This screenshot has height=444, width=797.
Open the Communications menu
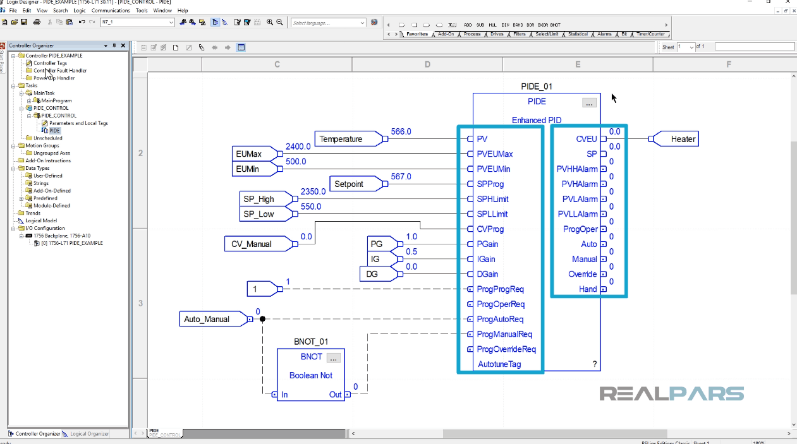111,10
